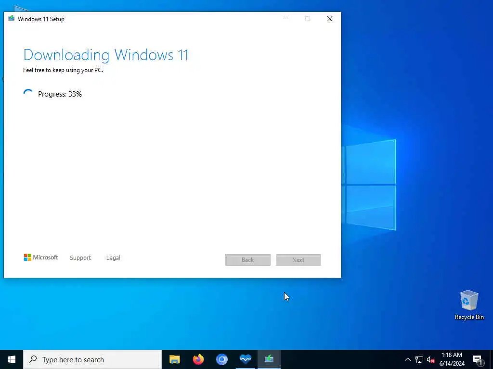The image size is (493, 369).
Task: Open the PC Health Check taskbar icon
Action: (x=245, y=359)
